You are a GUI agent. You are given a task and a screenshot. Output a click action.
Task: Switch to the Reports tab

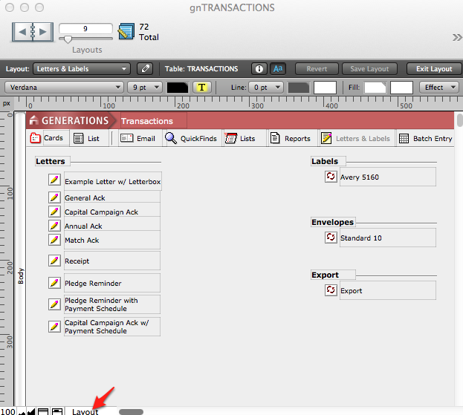pos(290,138)
